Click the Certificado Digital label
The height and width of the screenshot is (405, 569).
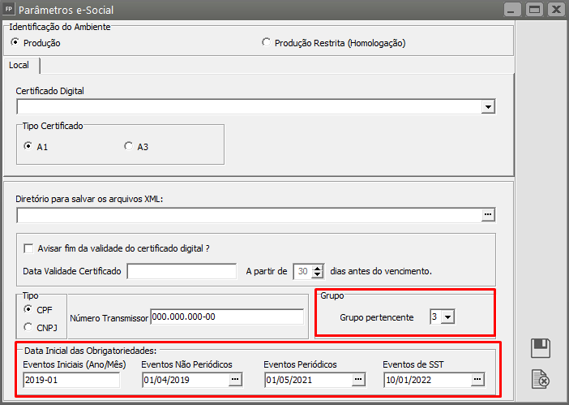[x=49, y=91]
